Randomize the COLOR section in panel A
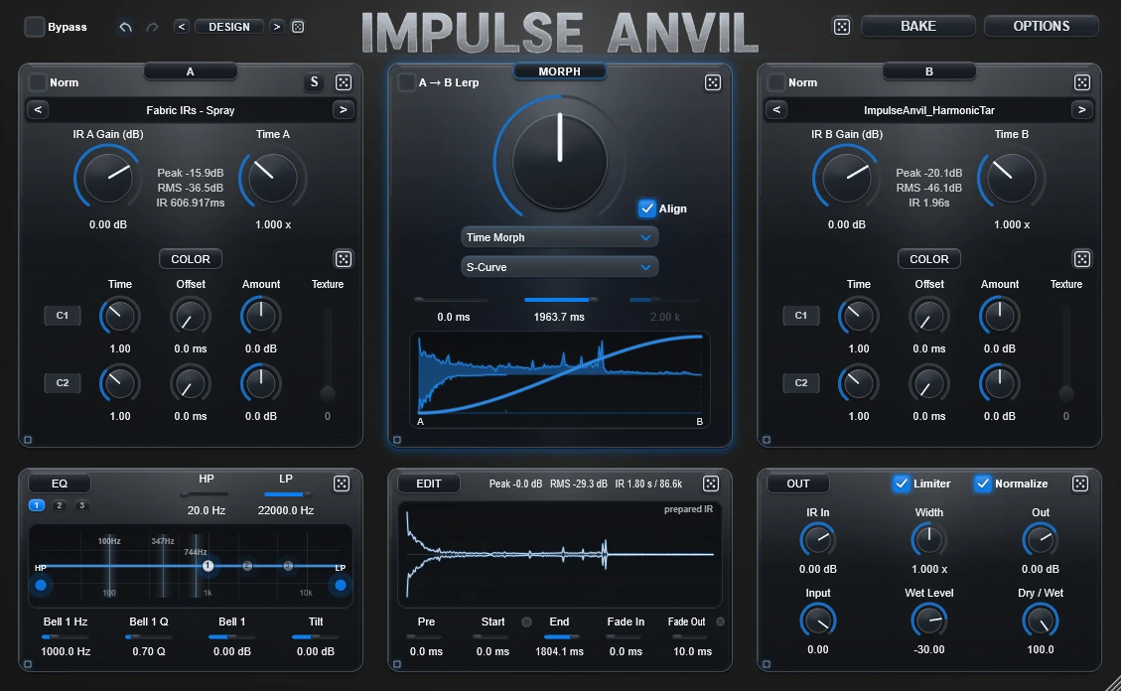 [344, 259]
